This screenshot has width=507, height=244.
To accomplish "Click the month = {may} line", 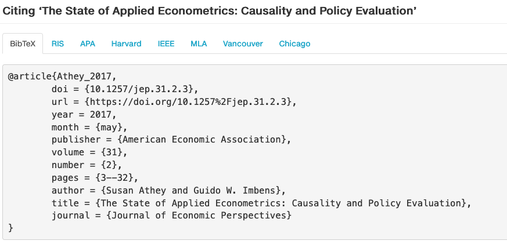I will (x=89, y=127).
